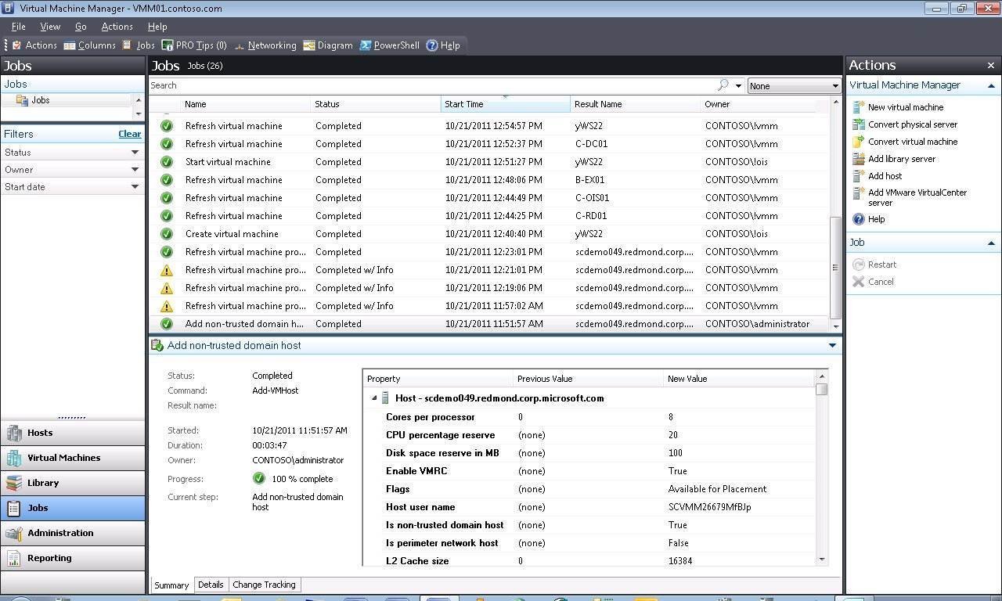
Task: Click Convert physical server action
Action: tap(905, 124)
